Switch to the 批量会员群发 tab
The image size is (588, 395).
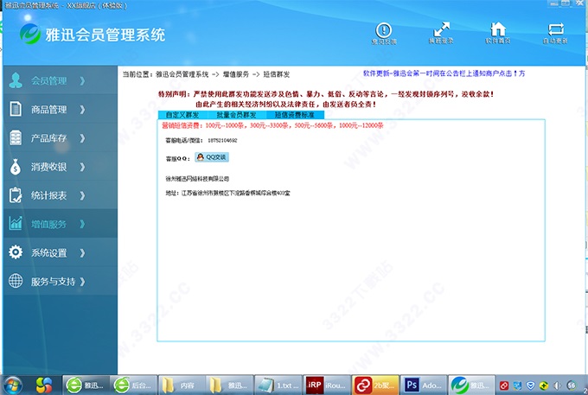(x=236, y=114)
